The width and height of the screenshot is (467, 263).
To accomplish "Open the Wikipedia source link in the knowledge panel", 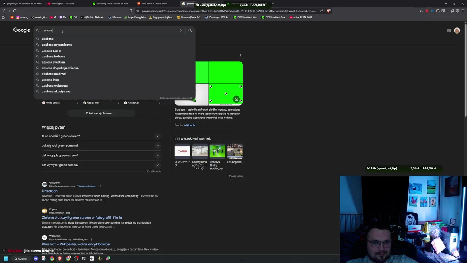I will 189,125.
